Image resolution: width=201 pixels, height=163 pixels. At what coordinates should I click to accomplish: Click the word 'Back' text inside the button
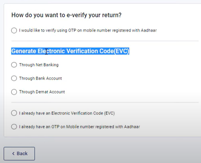[x=22, y=153]
